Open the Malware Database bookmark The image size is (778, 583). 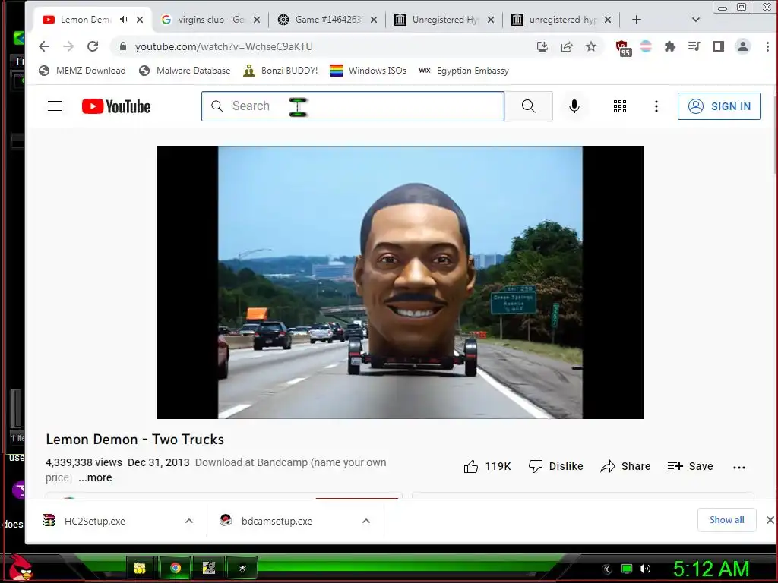coord(185,71)
